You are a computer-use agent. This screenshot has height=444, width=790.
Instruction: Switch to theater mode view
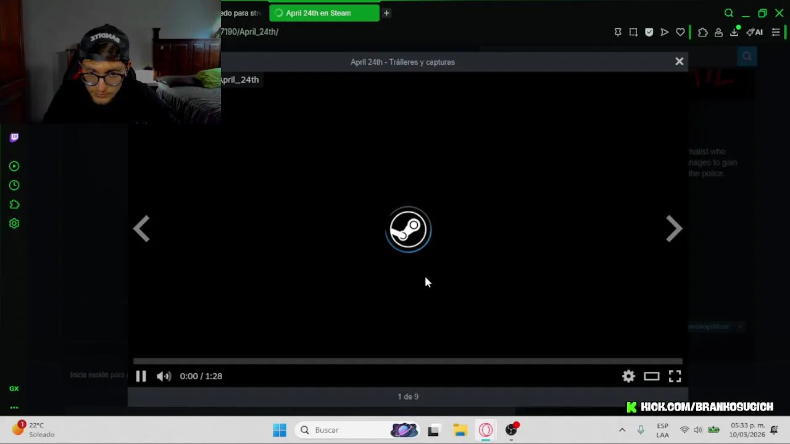tap(652, 376)
